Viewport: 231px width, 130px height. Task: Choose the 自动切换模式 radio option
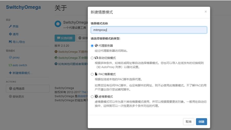coord(92,58)
